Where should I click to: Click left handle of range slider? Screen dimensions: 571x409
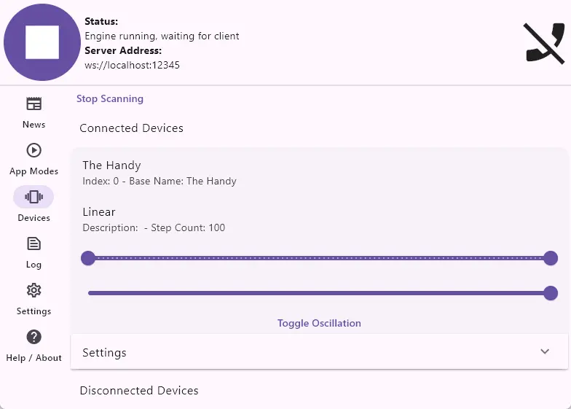coord(88,258)
